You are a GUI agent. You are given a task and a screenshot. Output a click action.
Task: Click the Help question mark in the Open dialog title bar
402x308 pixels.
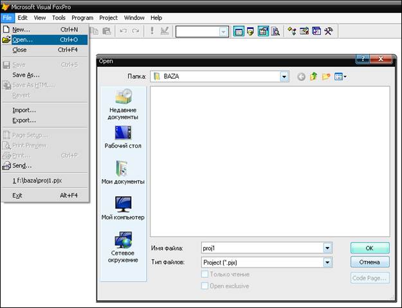[362, 59]
